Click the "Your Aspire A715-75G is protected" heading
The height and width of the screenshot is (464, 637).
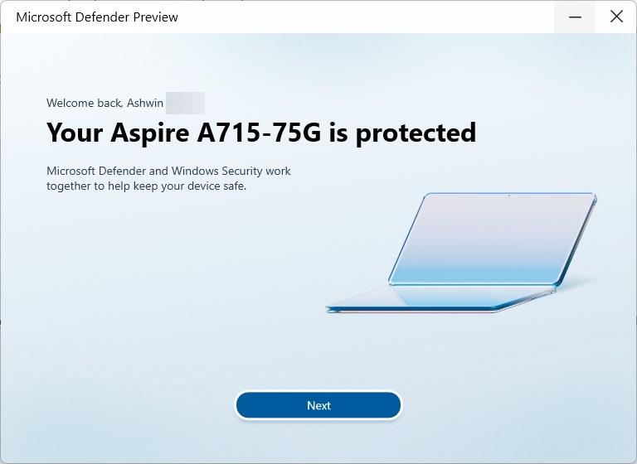tap(261, 133)
